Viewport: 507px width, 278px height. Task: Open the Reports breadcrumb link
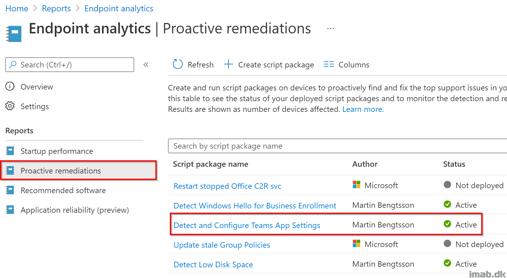pyautogui.click(x=56, y=9)
